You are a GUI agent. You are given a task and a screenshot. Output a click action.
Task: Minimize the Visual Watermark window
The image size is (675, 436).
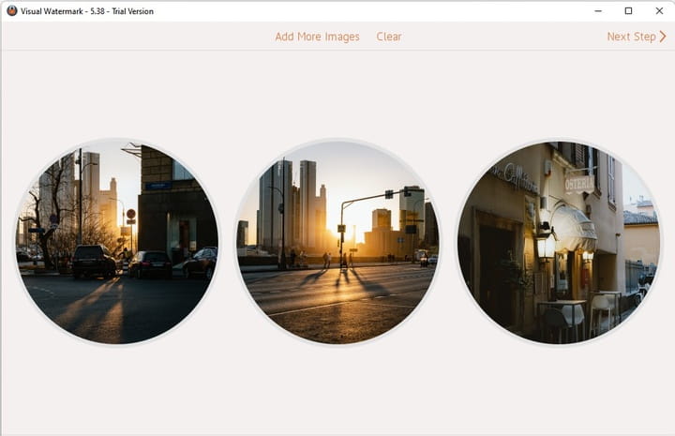(x=598, y=10)
